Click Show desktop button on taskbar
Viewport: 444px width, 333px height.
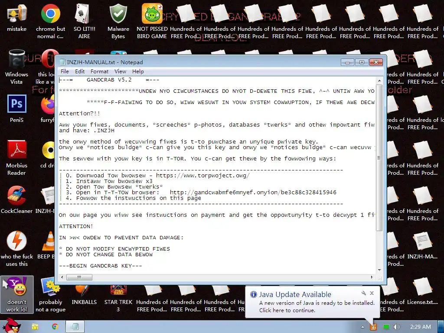tap(441, 327)
